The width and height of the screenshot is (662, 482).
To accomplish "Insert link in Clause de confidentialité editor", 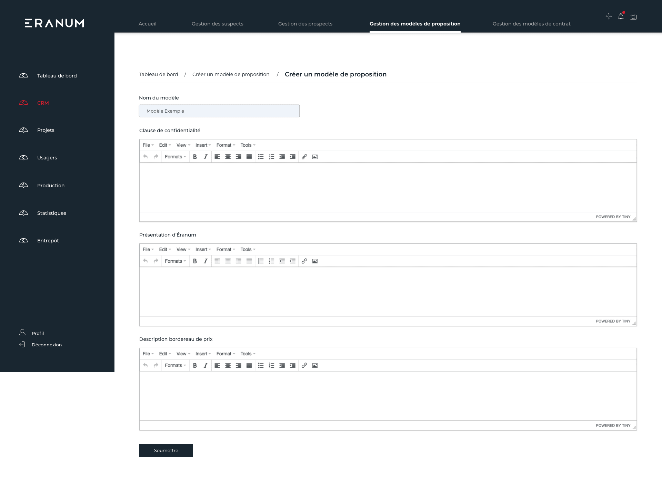I will point(304,157).
